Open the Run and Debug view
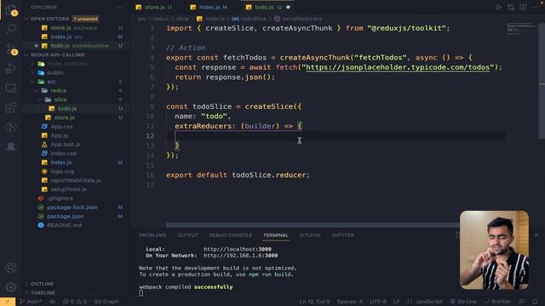The width and height of the screenshot is (545, 306). click(11, 68)
